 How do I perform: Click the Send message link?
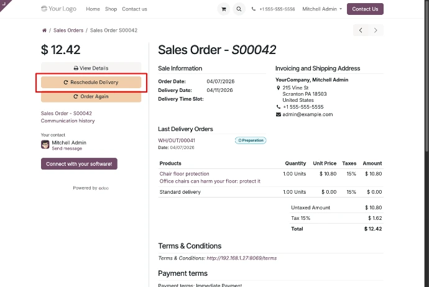coord(67,148)
